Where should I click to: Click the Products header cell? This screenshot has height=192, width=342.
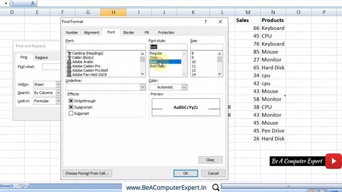tap(273, 20)
